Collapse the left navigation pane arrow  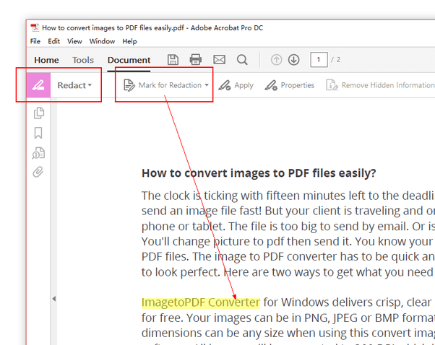(53, 299)
